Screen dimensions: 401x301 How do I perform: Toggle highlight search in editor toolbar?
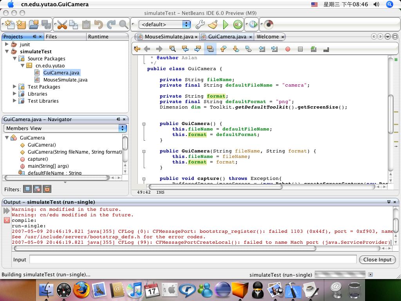click(210, 49)
